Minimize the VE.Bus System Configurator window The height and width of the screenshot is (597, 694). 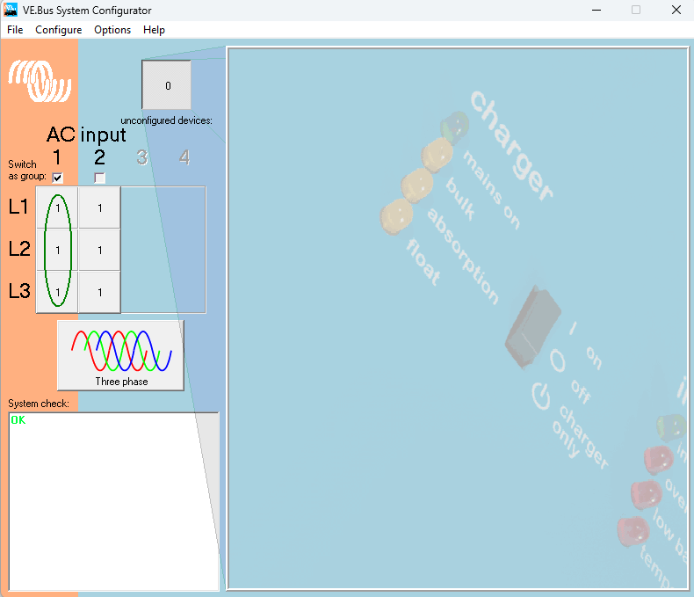596,10
